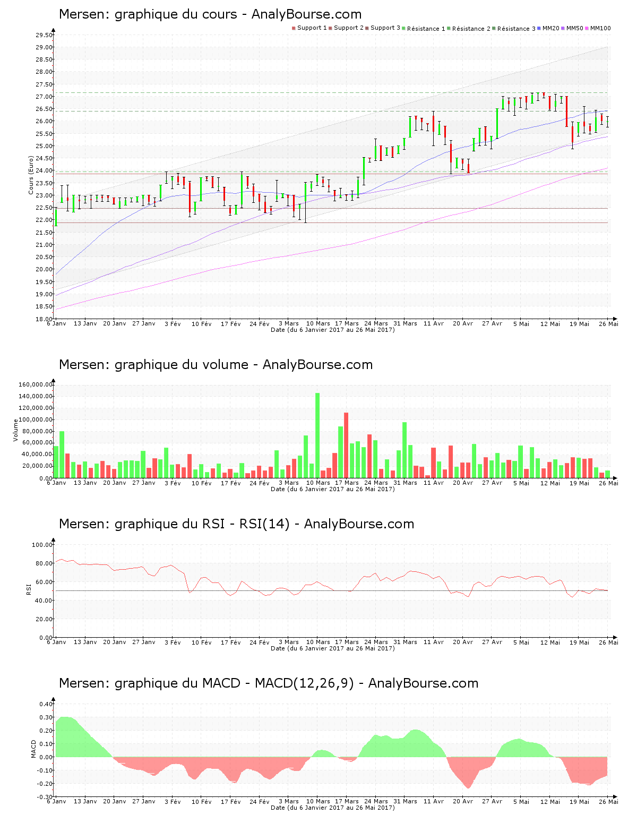Click the tallest green volume bar
The width and height of the screenshot is (637, 823).
click(x=317, y=435)
